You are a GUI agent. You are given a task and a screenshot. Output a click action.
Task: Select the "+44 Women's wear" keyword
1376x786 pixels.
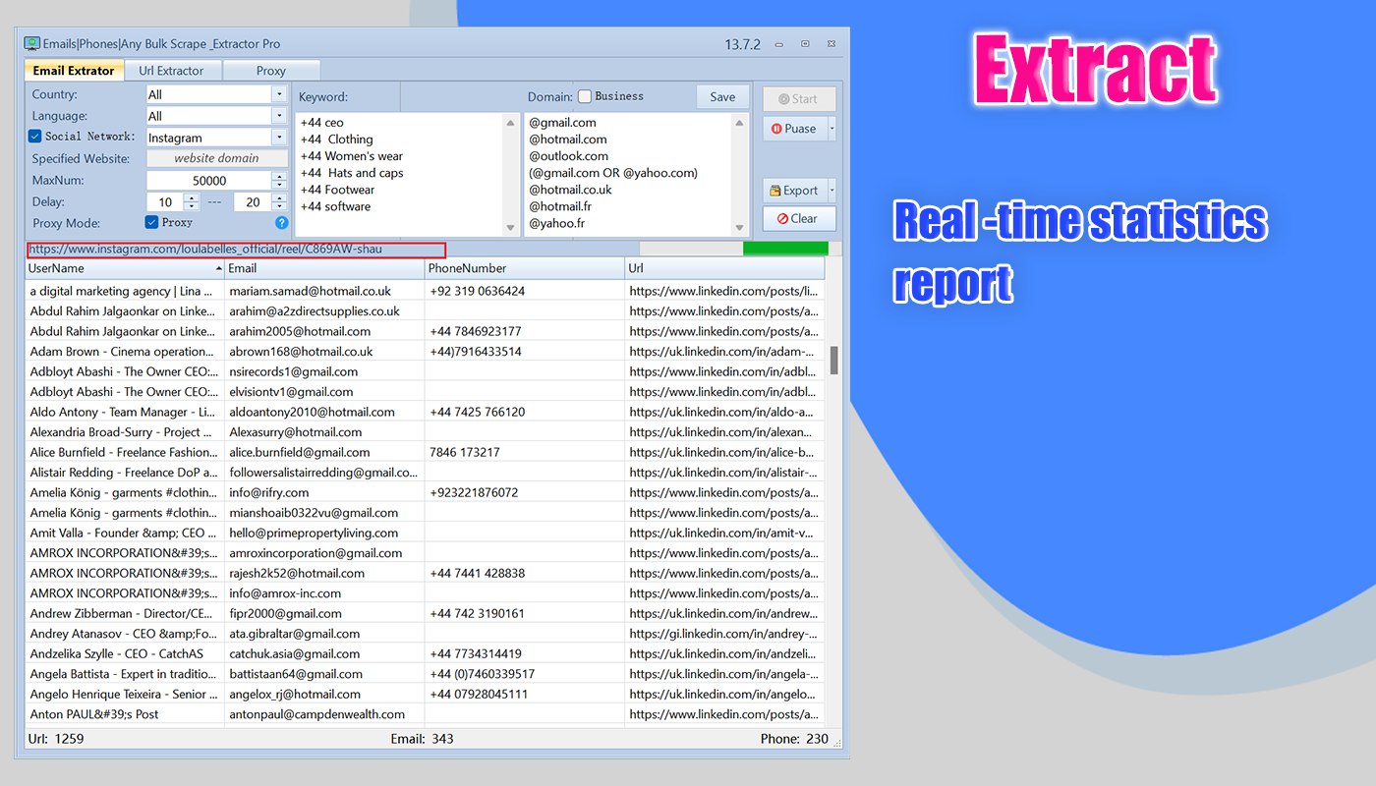tap(352, 156)
